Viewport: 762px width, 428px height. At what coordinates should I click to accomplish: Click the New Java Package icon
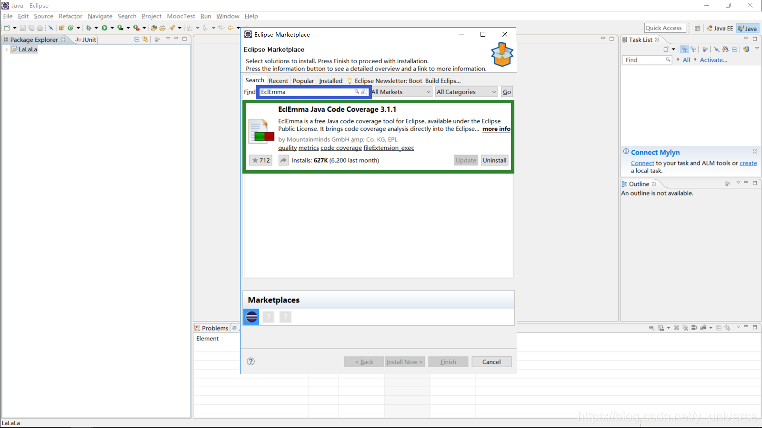(x=61, y=28)
